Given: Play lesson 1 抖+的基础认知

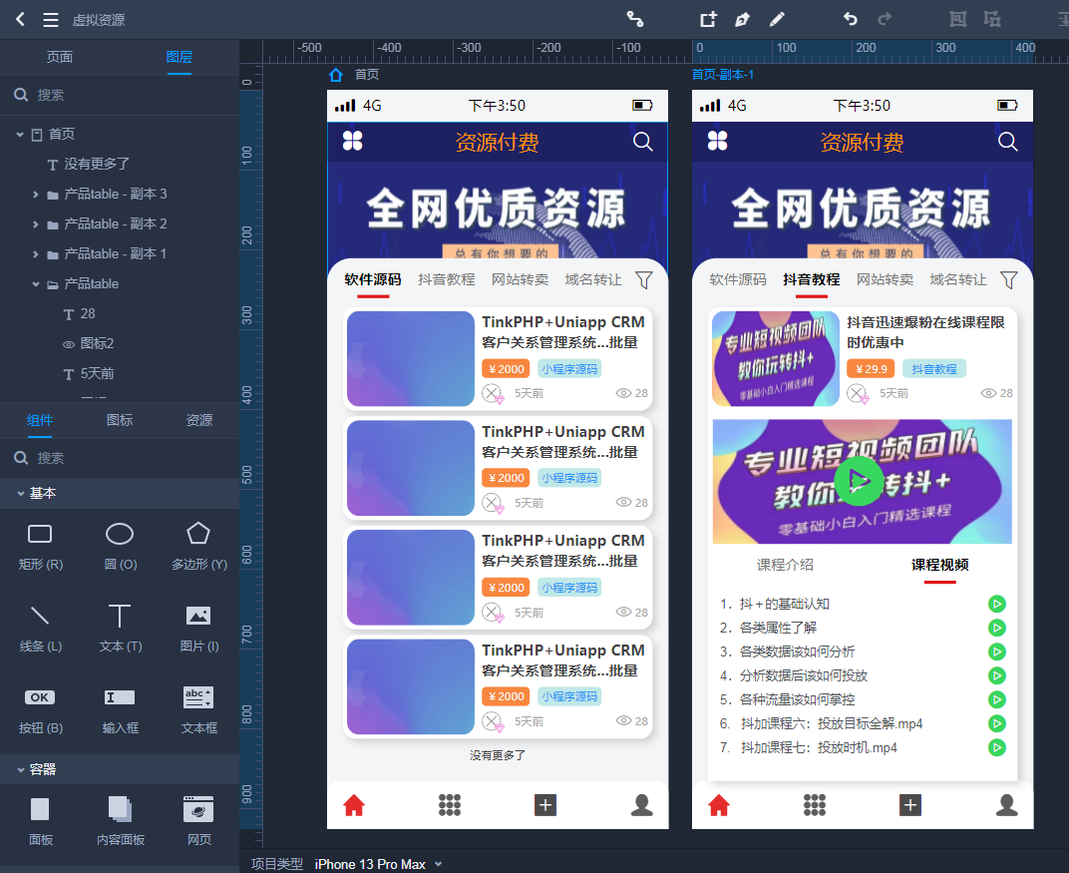Looking at the screenshot, I should coord(997,604).
